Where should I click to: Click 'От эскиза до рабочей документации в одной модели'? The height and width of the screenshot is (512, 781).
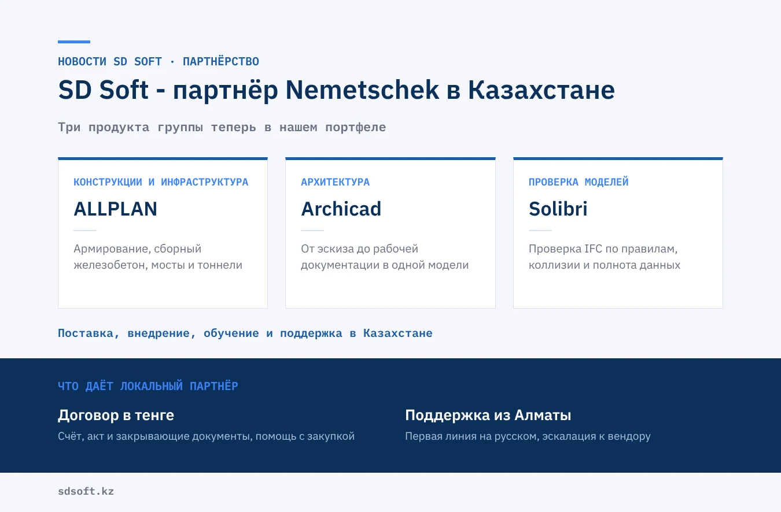coord(385,257)
